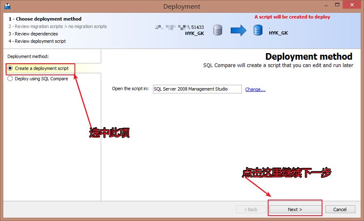This screenshot has width=364, height=221.
Task: Click the blue target database icon
Action: (258, 30)
